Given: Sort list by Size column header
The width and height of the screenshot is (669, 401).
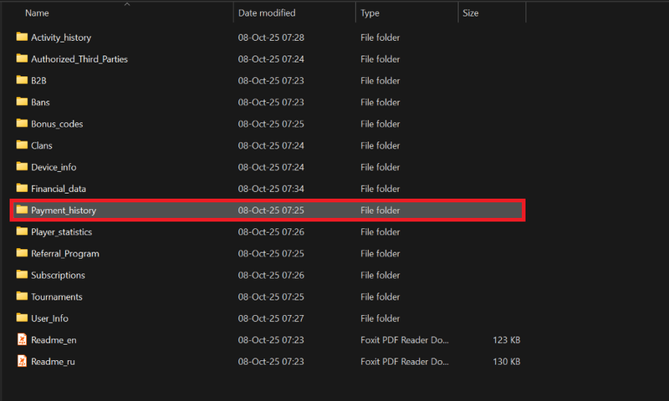Looking at the screenshot, I should 472,13.
